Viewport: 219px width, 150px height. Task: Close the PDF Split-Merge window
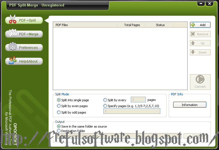click(x=209, y=3)
